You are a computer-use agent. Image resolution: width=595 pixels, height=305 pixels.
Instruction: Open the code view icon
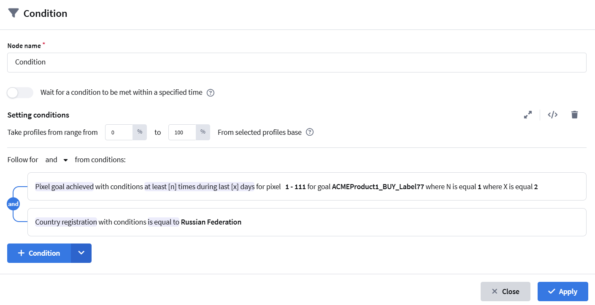tap(552, 115)
